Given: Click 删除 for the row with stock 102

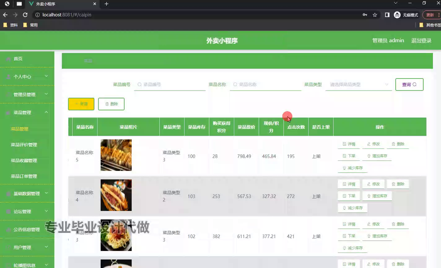Looking at the screenshot, I should [398, 224].
